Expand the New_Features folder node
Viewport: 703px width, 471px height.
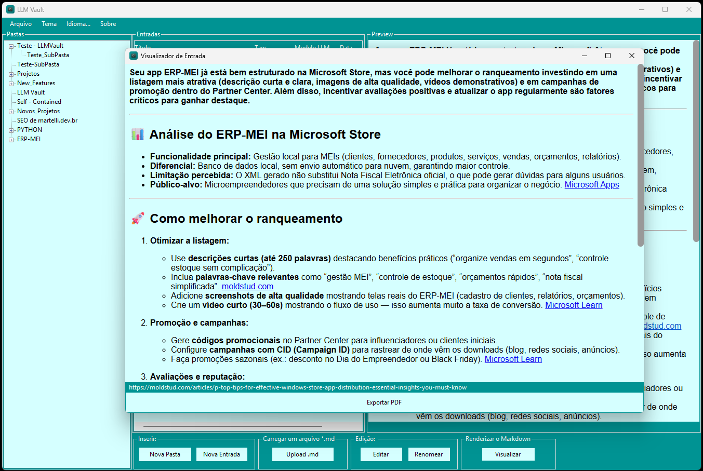tap(11, 84)
